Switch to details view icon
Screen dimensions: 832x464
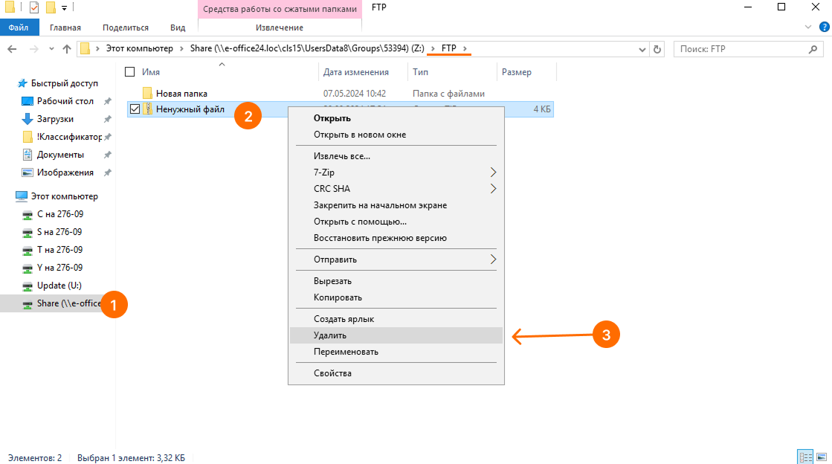pyautogui.click(x=805, y=457)
